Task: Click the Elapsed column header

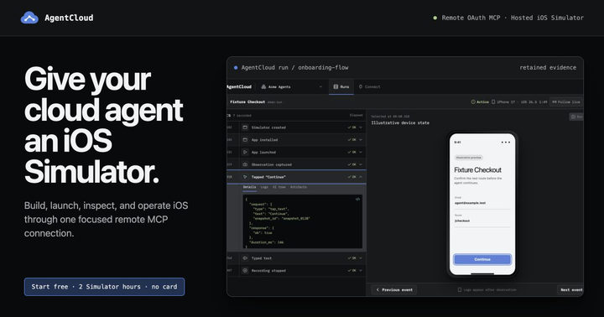Action: [356, 115]
